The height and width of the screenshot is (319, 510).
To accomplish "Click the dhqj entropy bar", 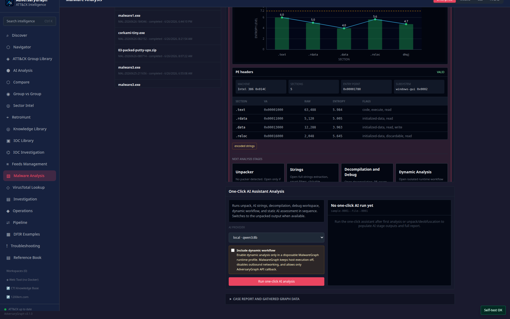I will click(406, 37).
